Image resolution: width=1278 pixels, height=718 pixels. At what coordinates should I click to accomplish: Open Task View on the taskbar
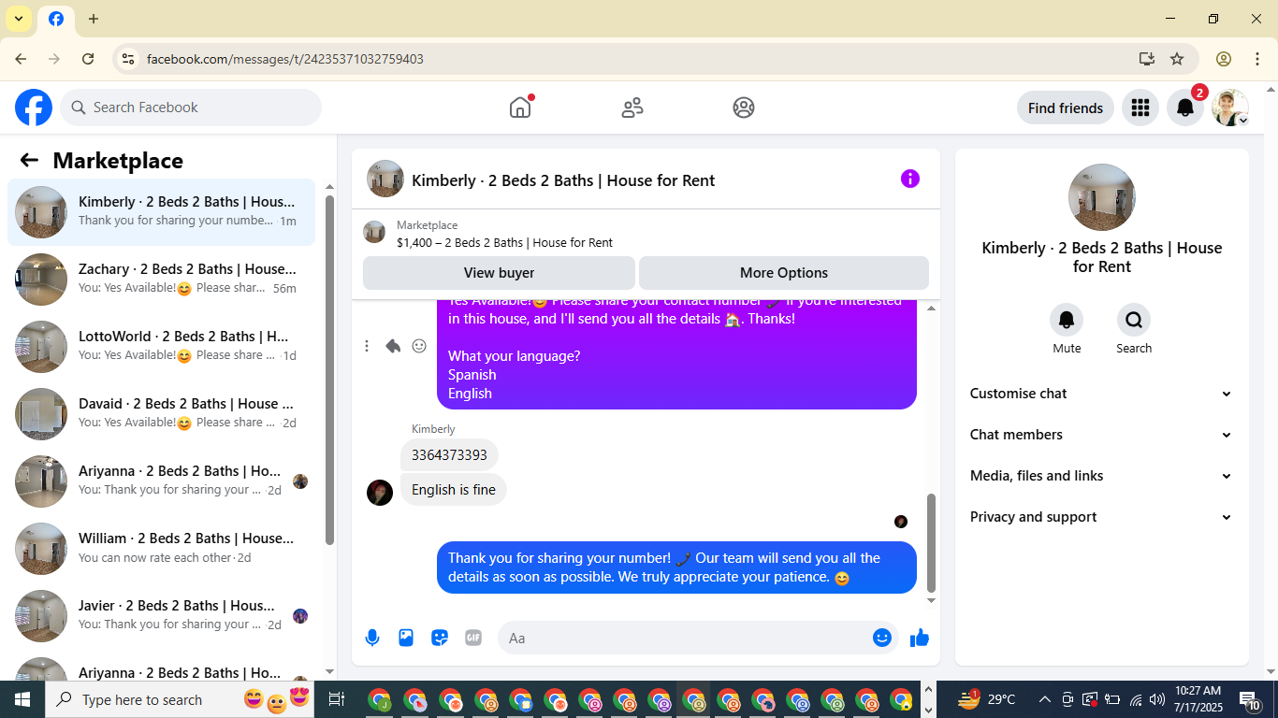(x=337, y=699)
